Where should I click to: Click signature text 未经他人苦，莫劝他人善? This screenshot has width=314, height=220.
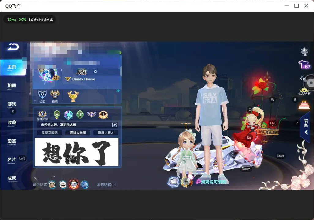(58, 125)
